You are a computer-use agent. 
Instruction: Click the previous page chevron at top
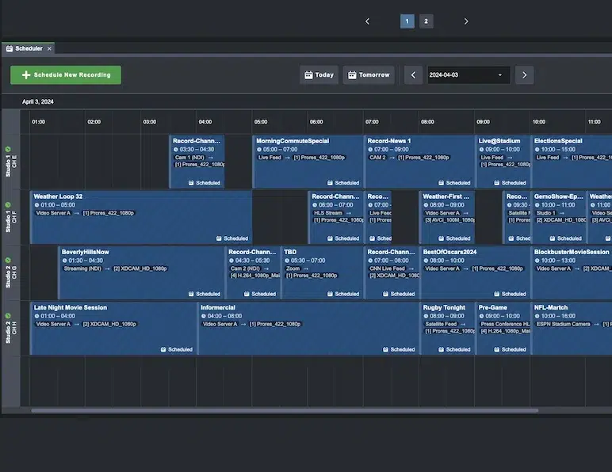click(367, 21)
